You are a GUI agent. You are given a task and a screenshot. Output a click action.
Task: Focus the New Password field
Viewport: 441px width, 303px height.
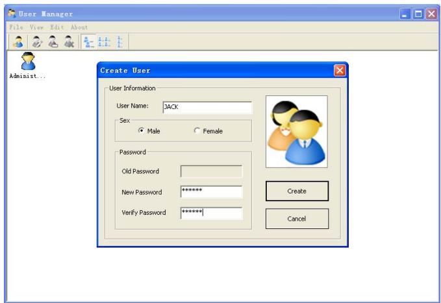211,191
